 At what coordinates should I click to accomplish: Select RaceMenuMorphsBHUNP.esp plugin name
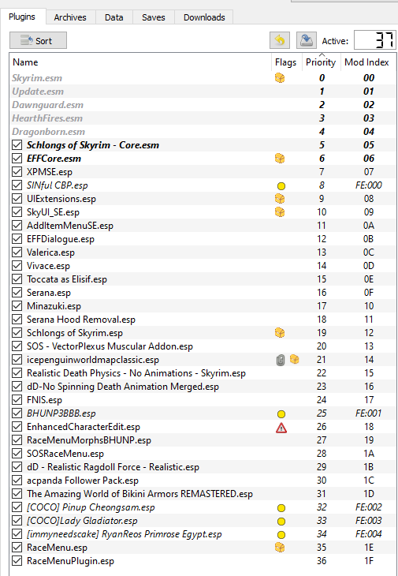tap(89, 440)
